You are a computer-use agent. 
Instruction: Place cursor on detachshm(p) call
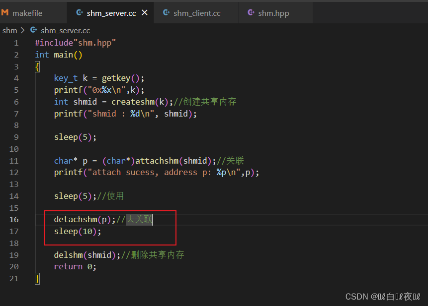[x=83, y=219]
